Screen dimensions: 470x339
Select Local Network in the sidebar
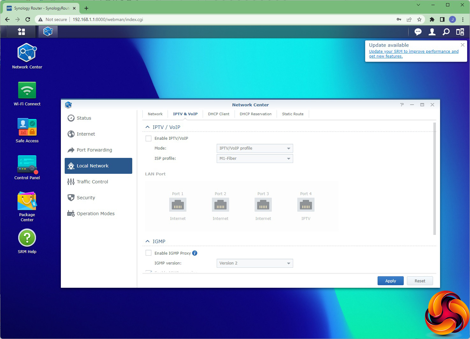coord(98,166)
